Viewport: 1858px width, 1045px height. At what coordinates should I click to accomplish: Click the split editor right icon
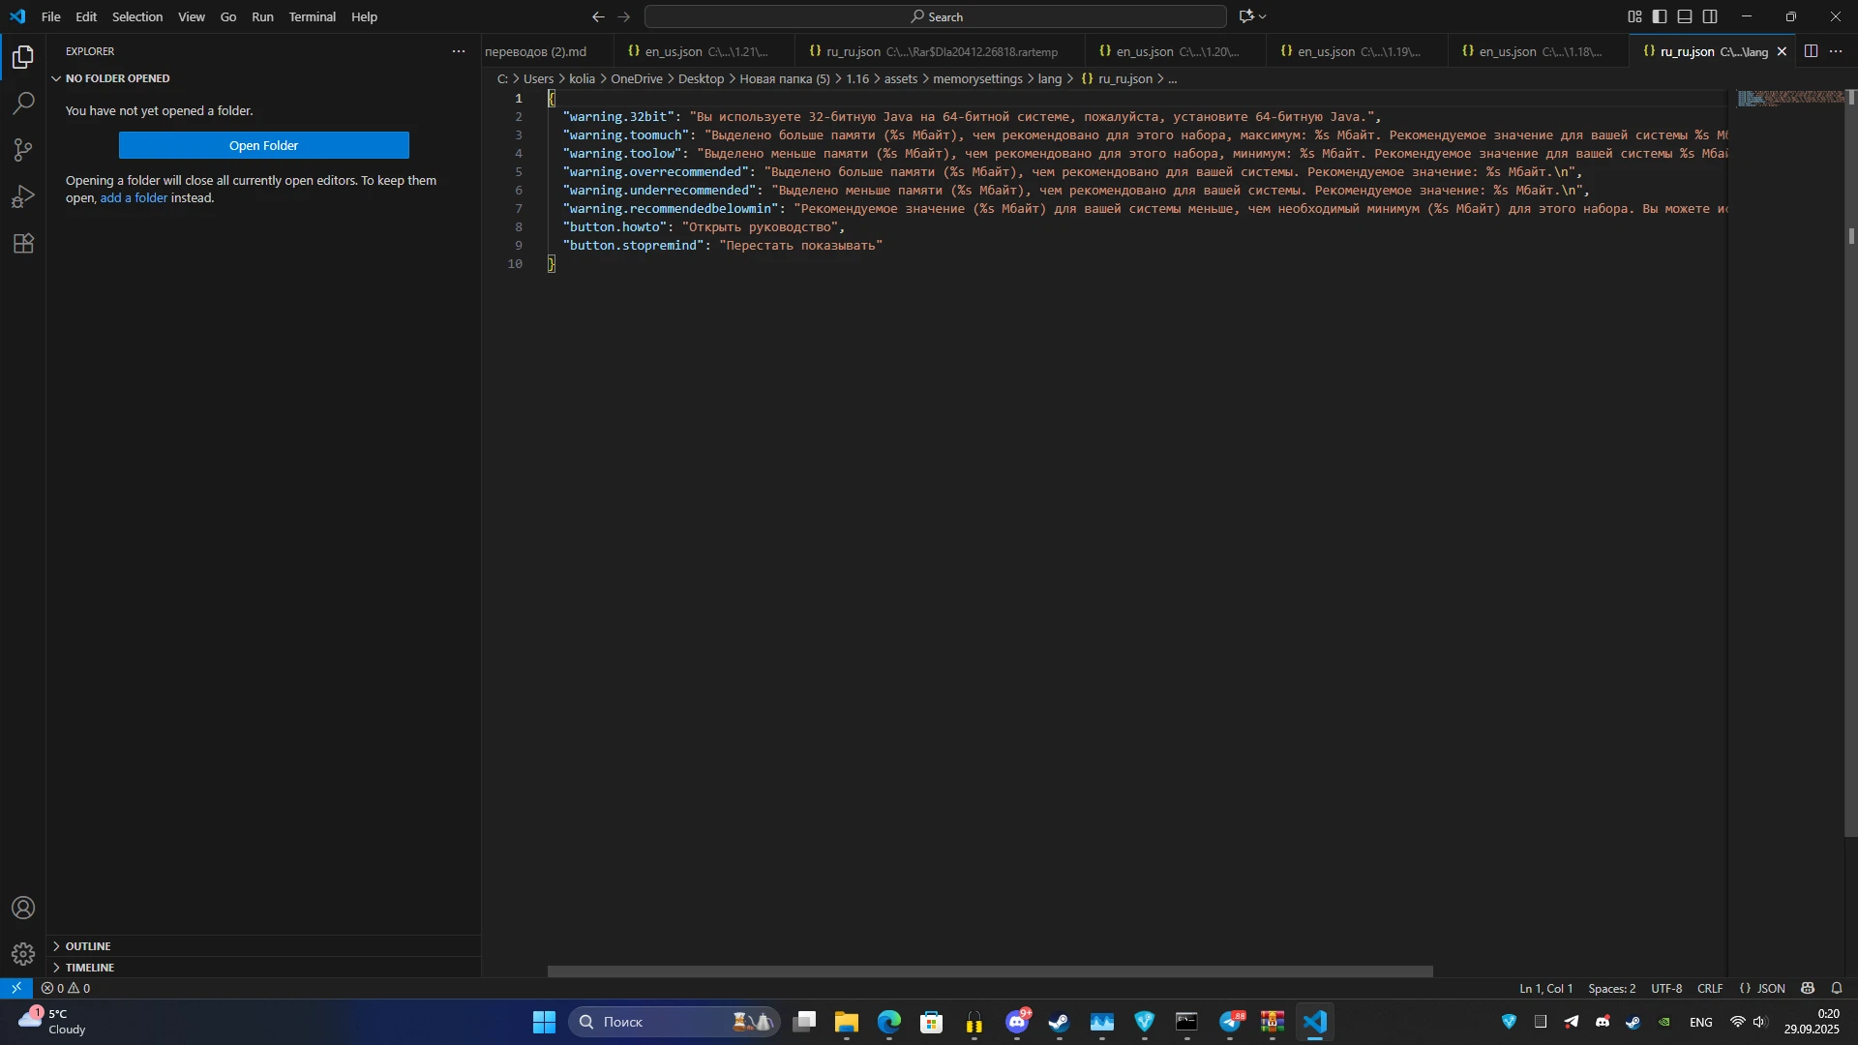pyautogui.click(x=1811, y=51)
